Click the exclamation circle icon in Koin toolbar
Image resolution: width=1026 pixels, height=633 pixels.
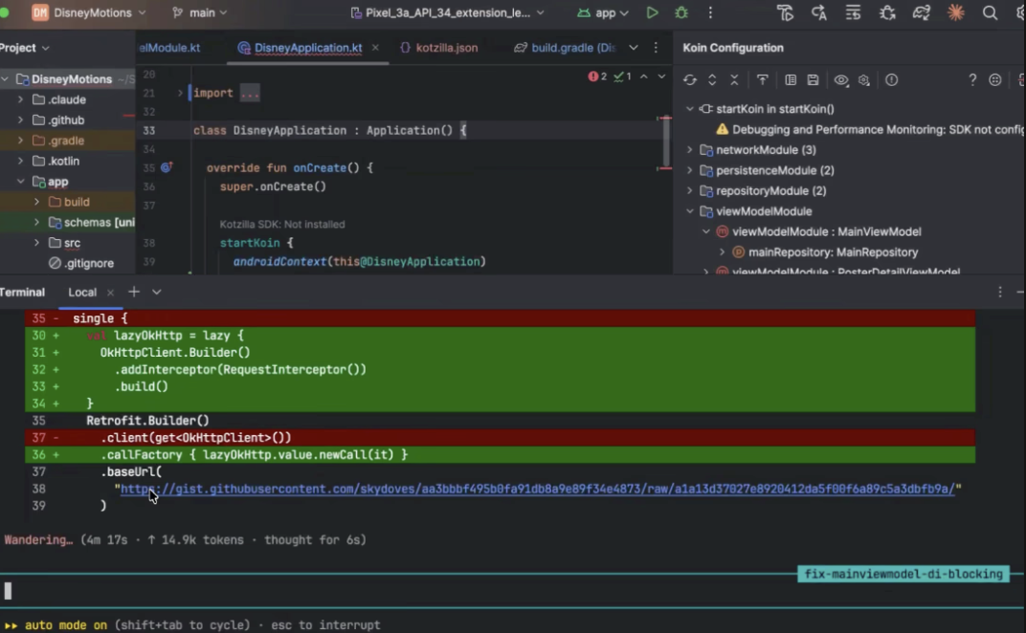pos(891,79)
